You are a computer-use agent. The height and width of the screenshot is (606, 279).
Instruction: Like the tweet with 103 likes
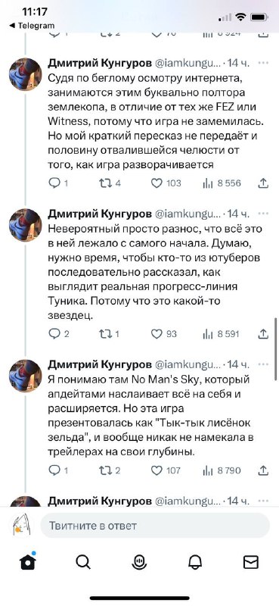click(x=157, y=183)
